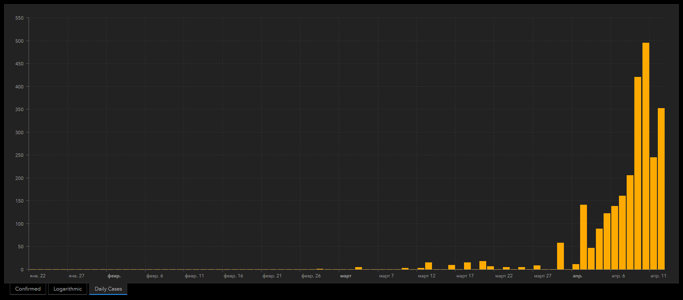Click the last bar on the far right

[661, 188]
